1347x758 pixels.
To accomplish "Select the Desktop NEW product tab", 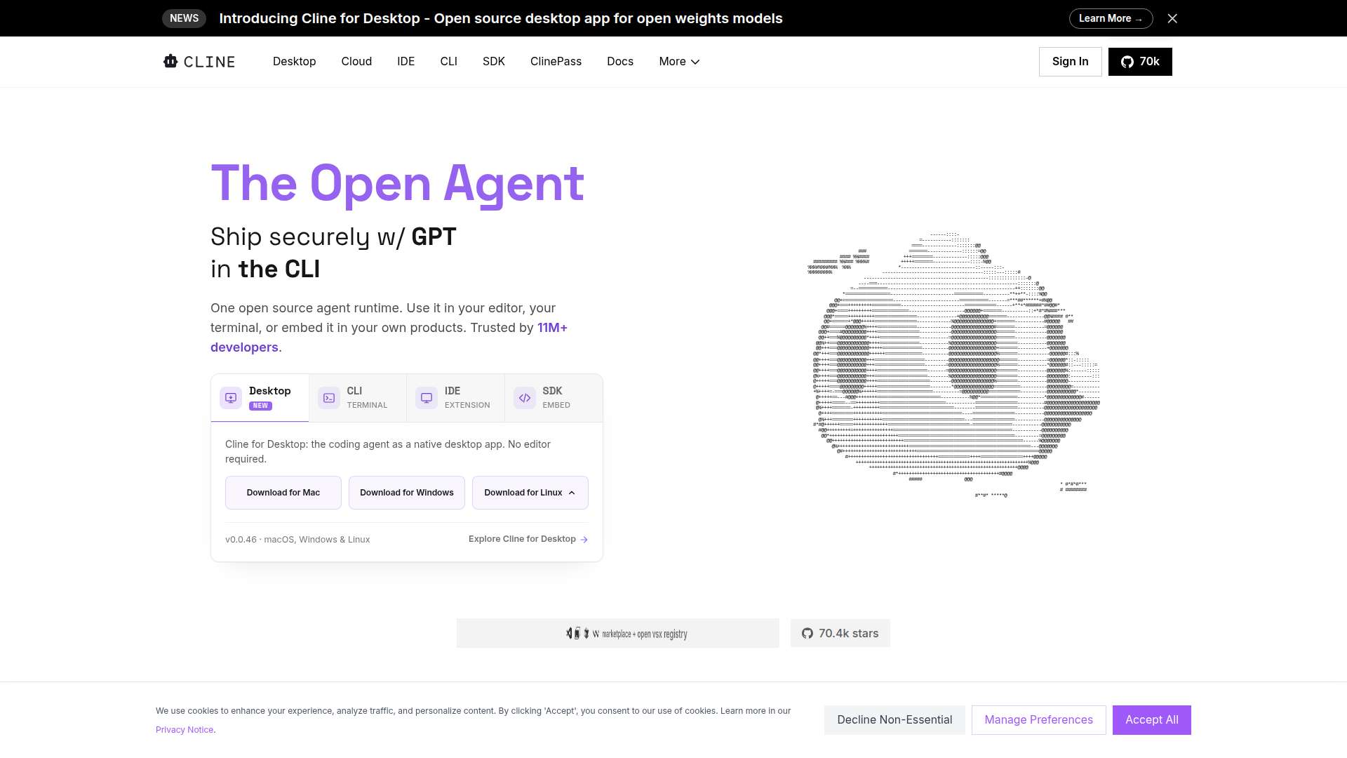I will pos(260,398).
